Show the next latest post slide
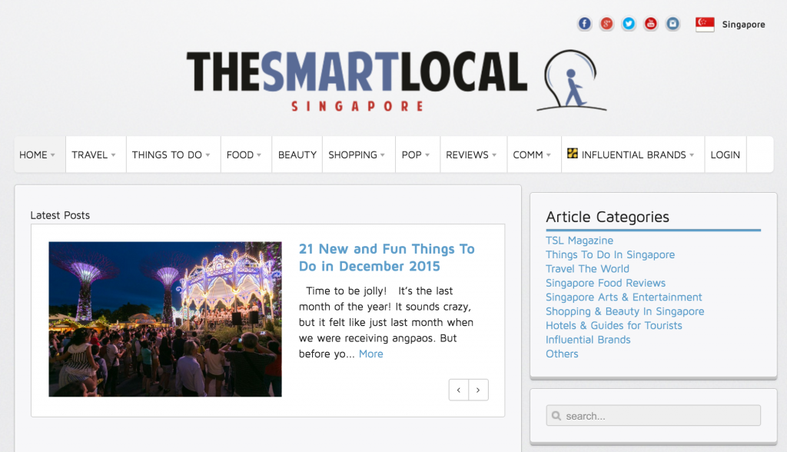Viewport: 787px width, 452px height. pyautogui.click(x=478, y=390)
